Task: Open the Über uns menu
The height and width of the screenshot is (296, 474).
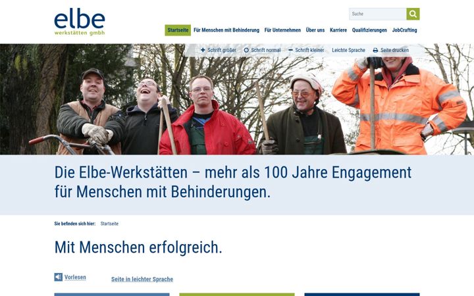Action: click(315, 30)
